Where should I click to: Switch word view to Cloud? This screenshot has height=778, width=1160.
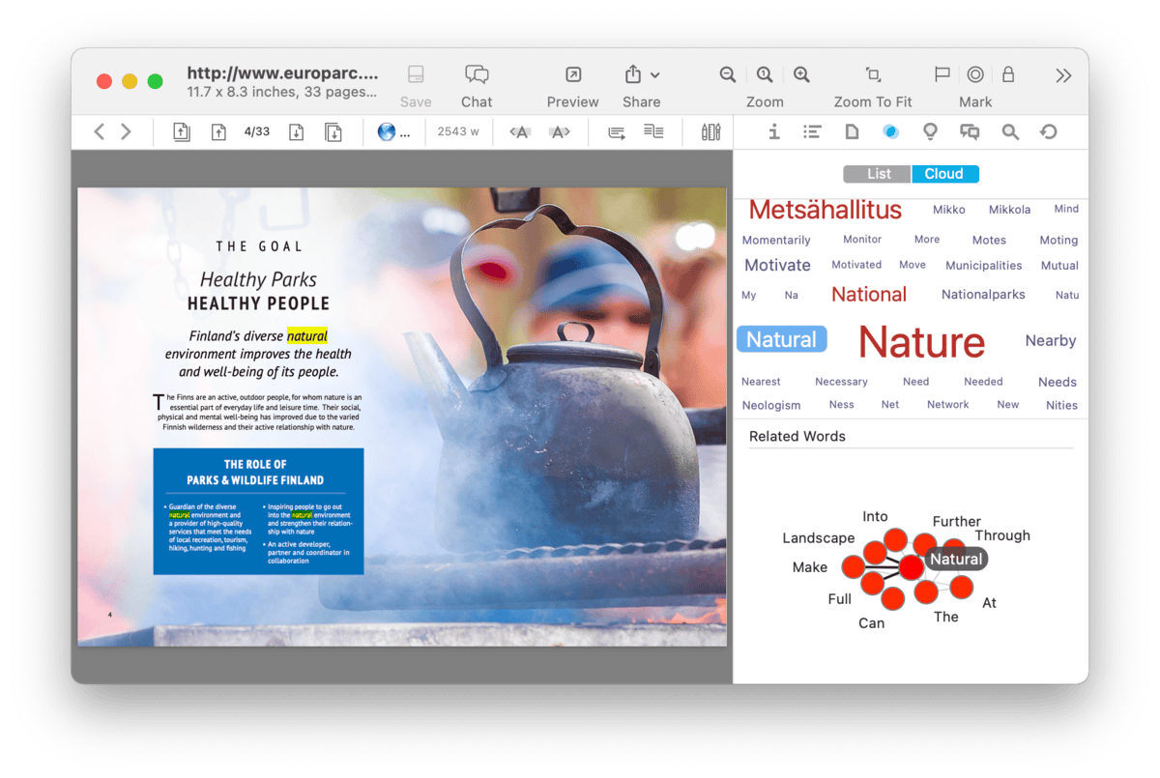tap(944, 174)
